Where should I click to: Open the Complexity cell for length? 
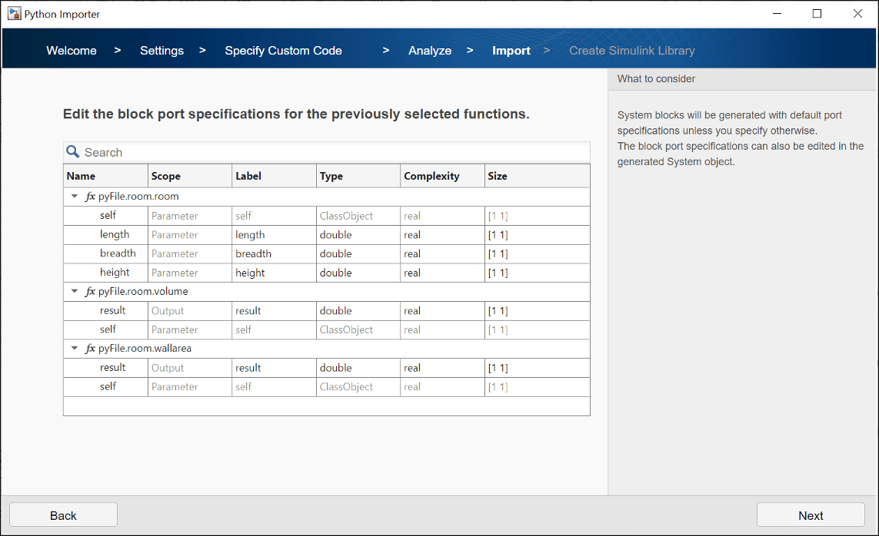442,234
